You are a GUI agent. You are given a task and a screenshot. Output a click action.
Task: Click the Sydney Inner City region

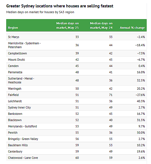pyautogui.click(x=19, y=107)
